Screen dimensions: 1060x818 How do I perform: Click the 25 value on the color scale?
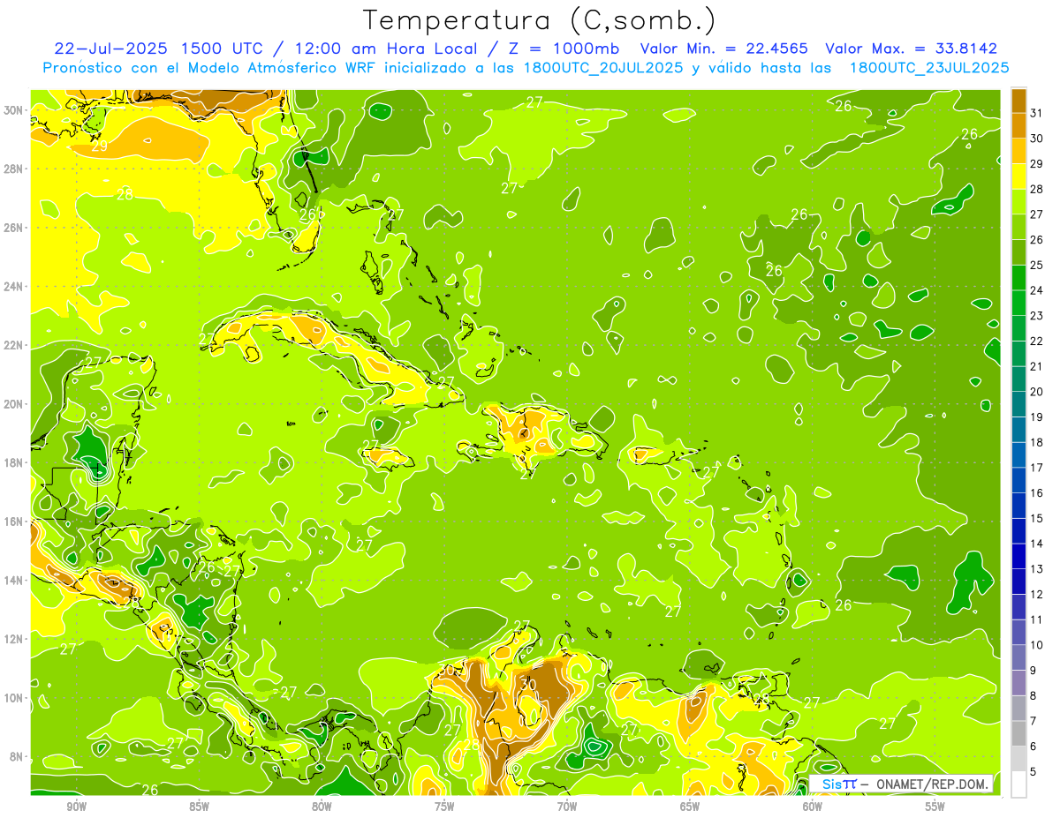click(1037, 265)
